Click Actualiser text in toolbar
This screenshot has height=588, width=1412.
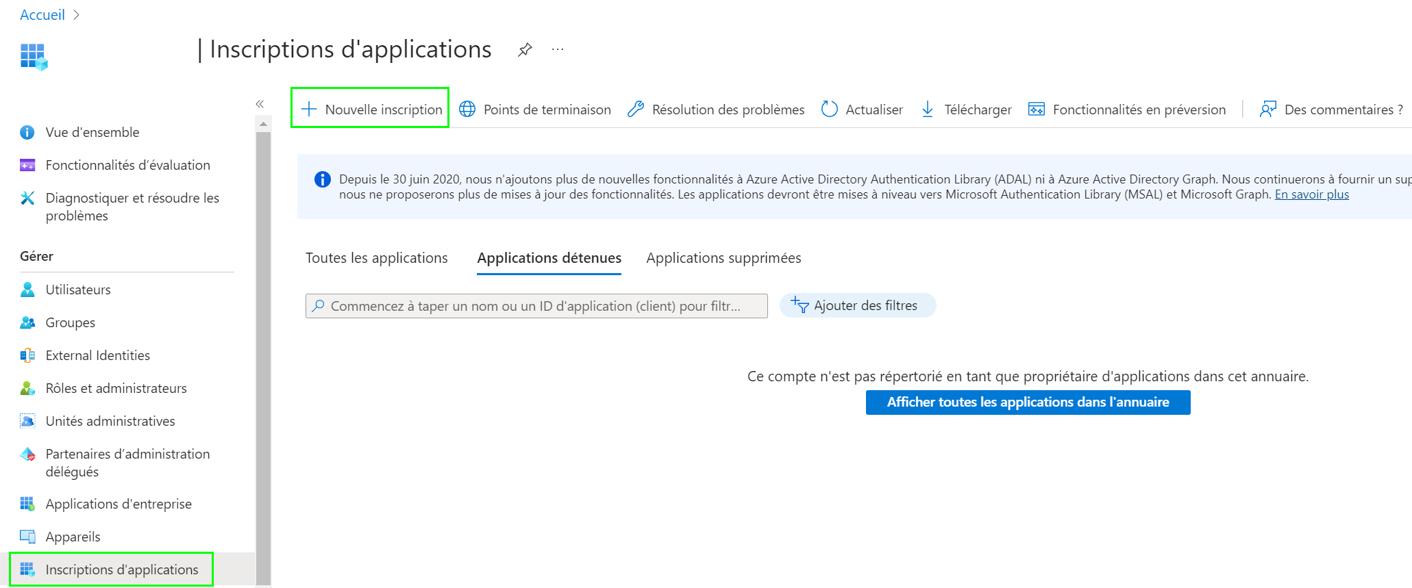(874, 110)
